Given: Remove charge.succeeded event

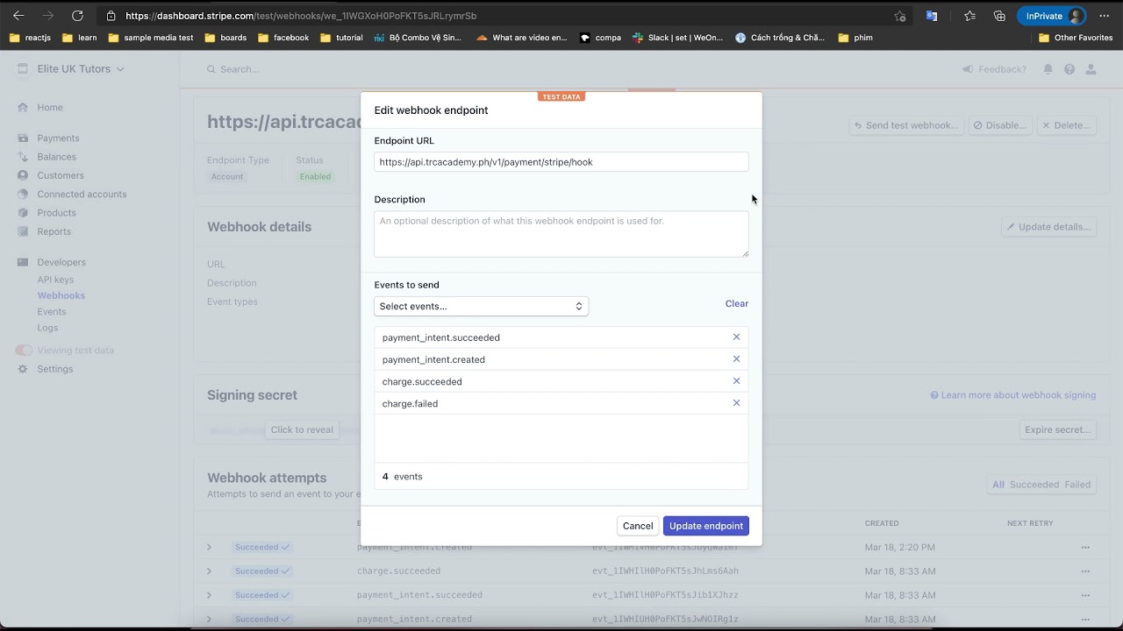Looking at the screenshot, I should [736, 380].
